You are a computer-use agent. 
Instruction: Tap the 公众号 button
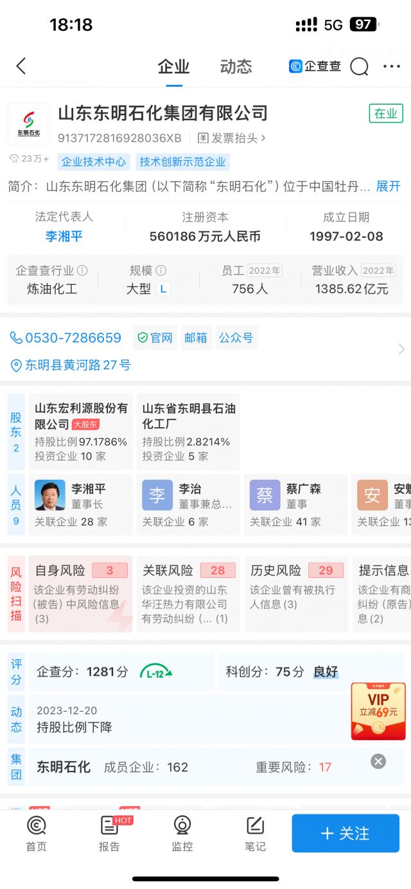(x=236, y=338)
